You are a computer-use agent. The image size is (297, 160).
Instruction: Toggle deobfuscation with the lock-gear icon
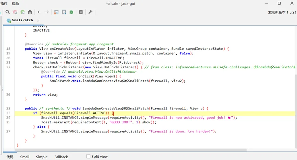tap(56, 12)
